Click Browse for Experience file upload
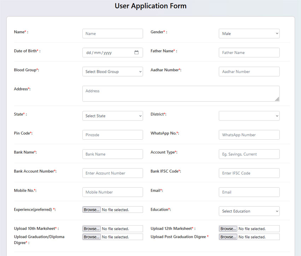This screenshot has height=256, width=301. [x=91, y=209]
